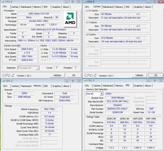Open SPD tab in top-left CPU-Z window
The width and height of the screenshot is (164, 151).
pos(45,7)
